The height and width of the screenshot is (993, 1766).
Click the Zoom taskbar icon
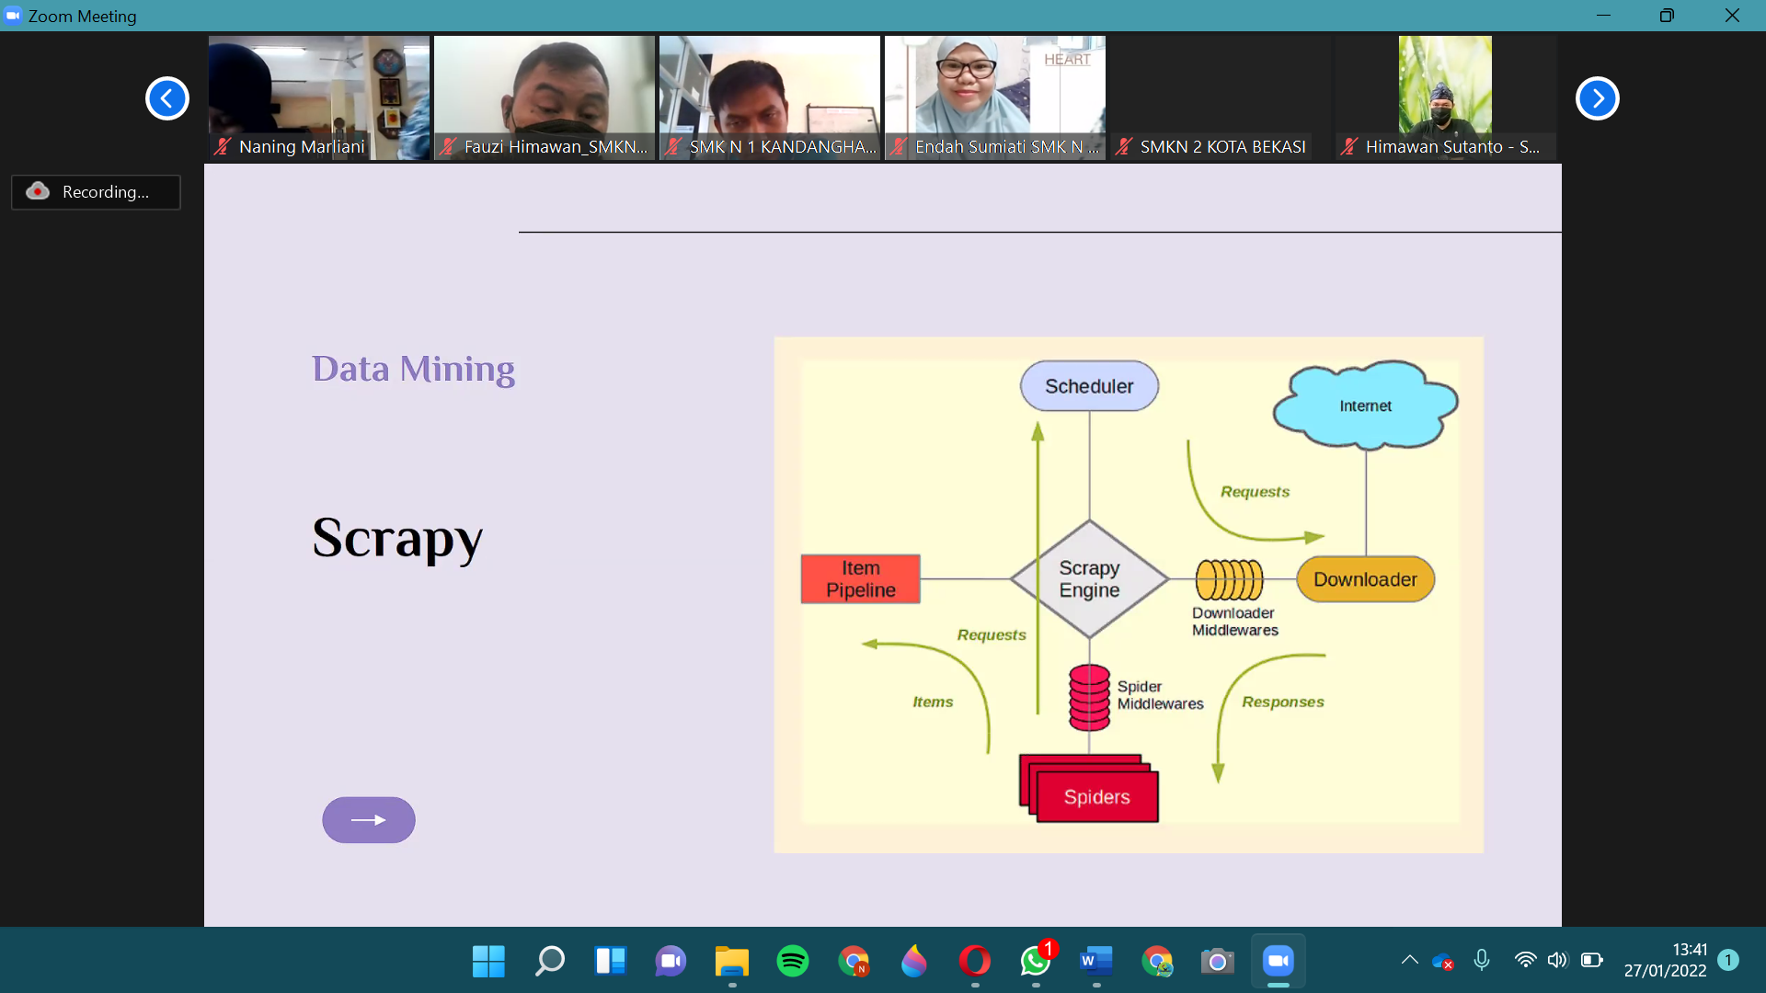pyautogui.click(x=1278, y=961)
